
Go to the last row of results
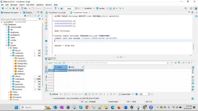tap(111, 94)
